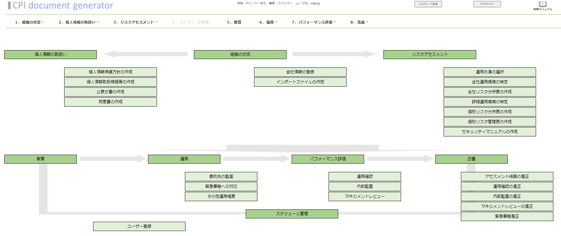Select the 5. 教育 menu item
Viewport: 561px width, 236px height.
point(234,22)
